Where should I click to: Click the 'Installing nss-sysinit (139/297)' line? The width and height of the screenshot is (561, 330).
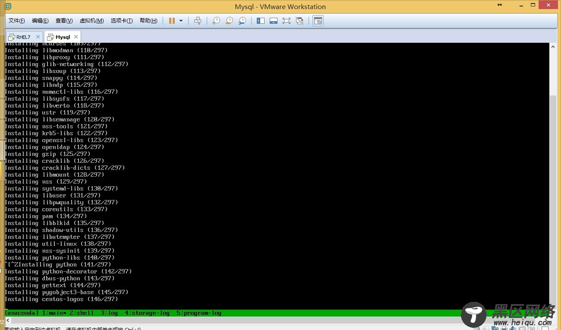pyautogui.click(x=60, y=251)
